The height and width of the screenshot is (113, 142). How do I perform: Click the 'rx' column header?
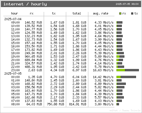[x=32, y=14]
